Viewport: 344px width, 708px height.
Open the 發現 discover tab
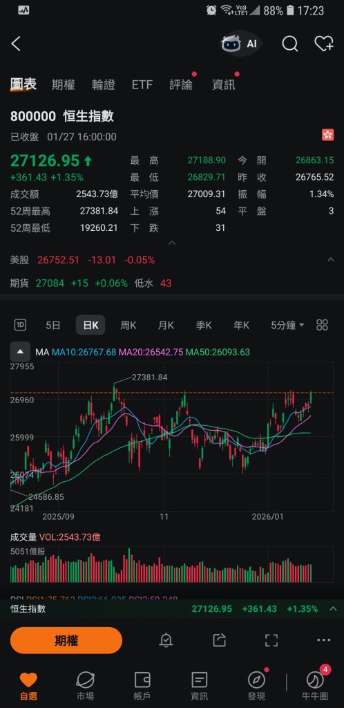tap(256, 685)
